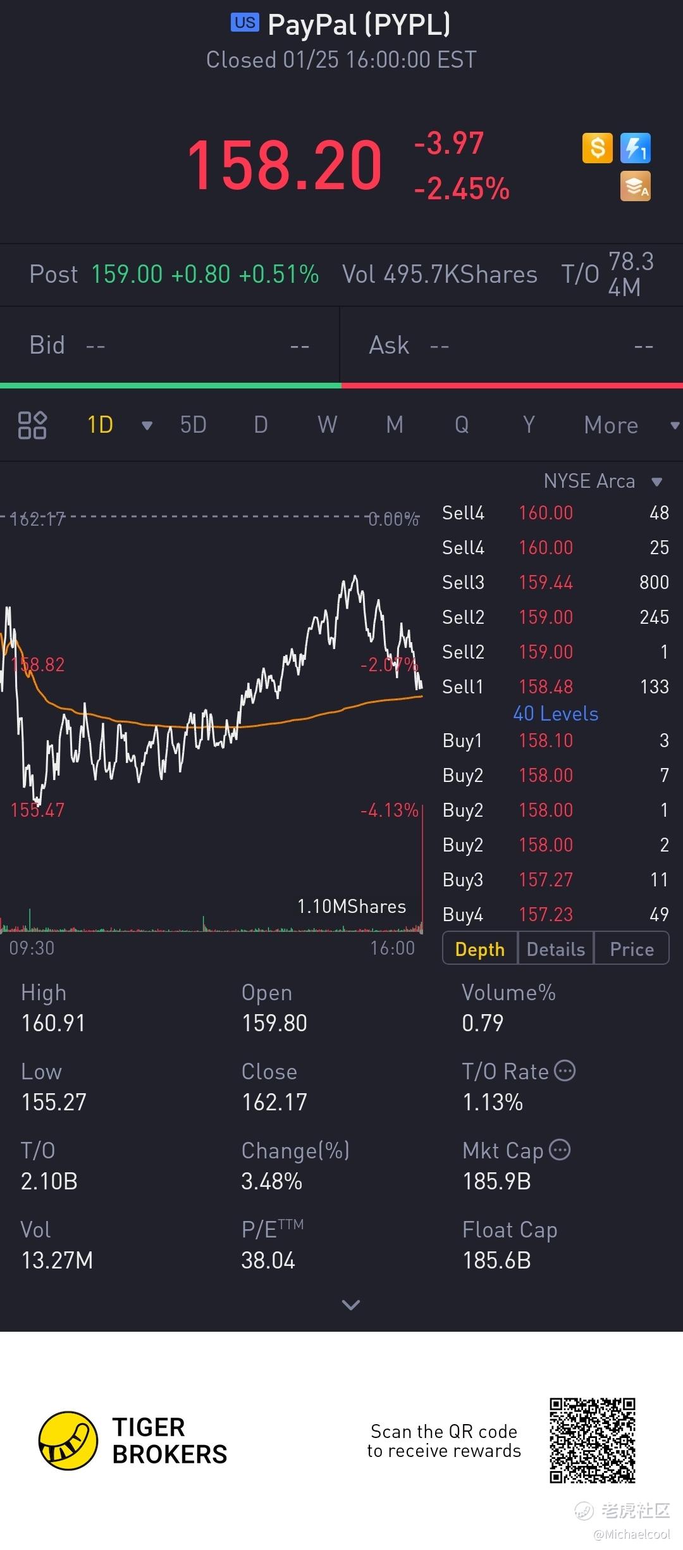Switch to the W weekly chart tab

click(x=328, y=425)
